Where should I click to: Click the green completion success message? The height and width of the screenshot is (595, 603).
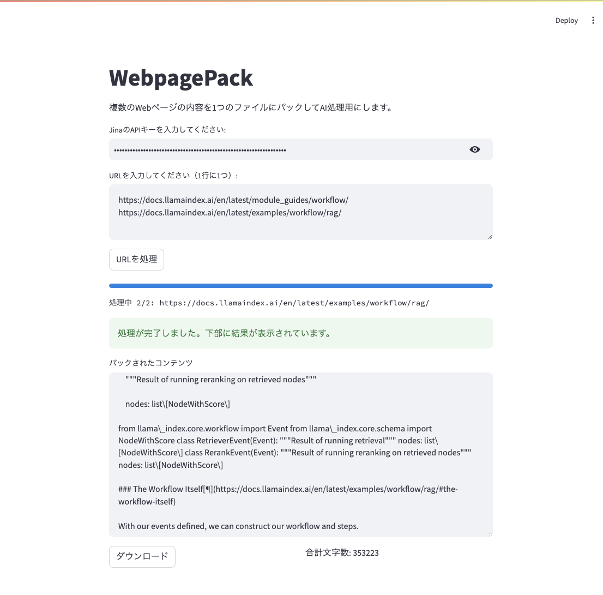(x=301, y=333)
